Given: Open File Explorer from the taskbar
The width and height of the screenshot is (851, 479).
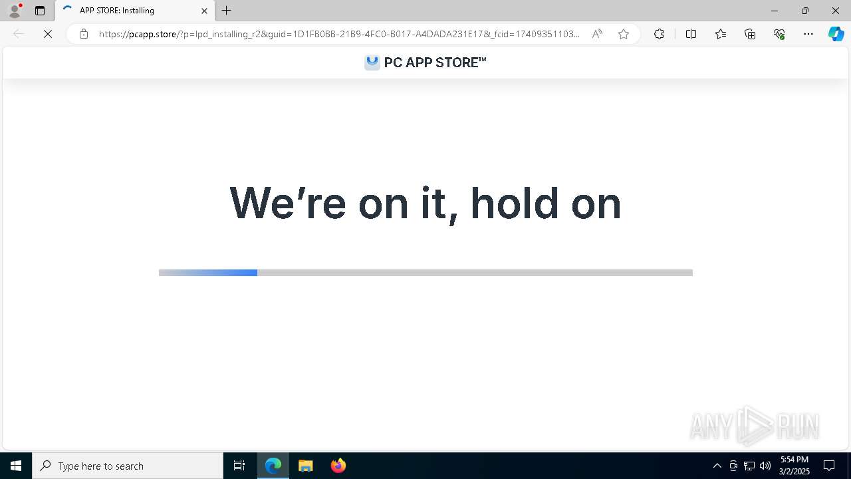Looking at the screenshot, I should point(306,466).
